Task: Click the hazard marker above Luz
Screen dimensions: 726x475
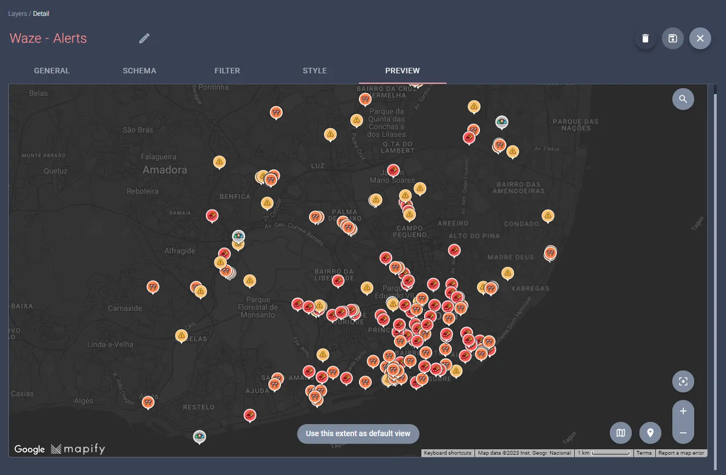Action: tap(330, 134)
